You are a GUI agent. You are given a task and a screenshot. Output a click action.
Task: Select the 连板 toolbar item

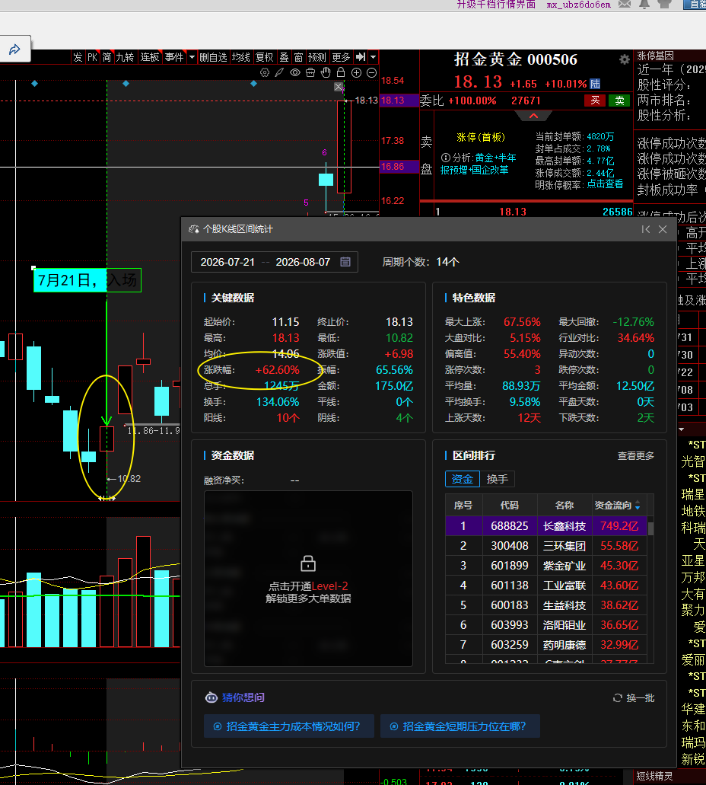149,57
